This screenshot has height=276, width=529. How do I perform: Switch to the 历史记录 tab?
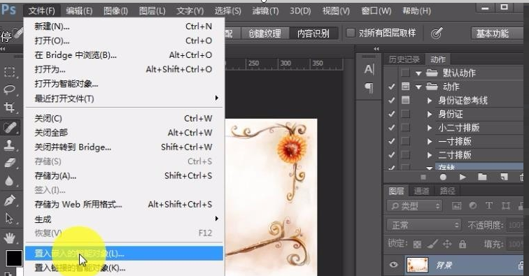404,59
